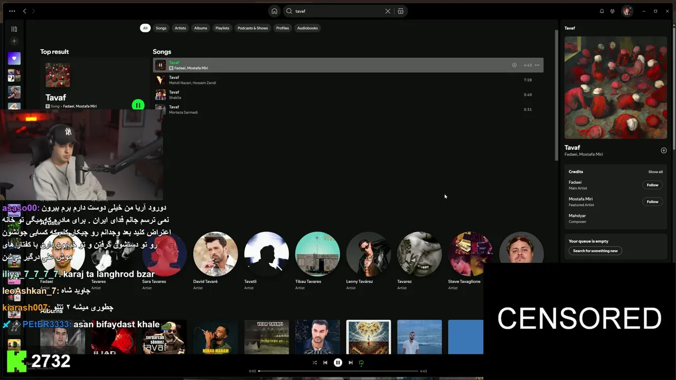The width and height of the screenshot is (676, 380).
Task: Open Tibau Tavares artist card
Action: point(317,260)
